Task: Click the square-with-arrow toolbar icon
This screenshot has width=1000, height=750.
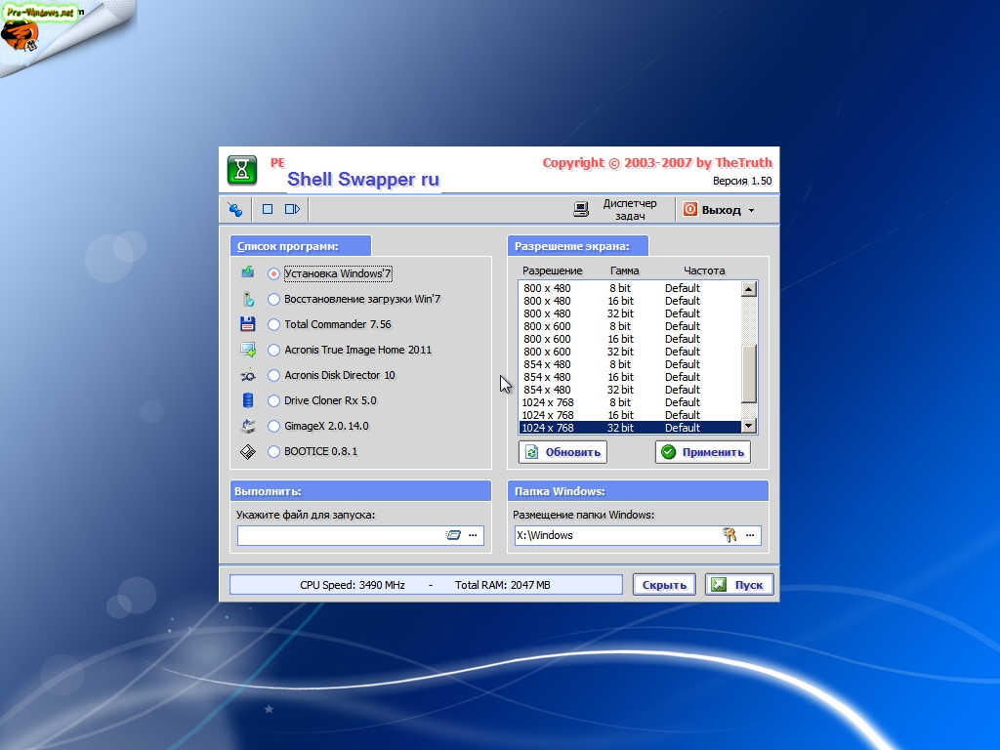Action: point(292,209)
